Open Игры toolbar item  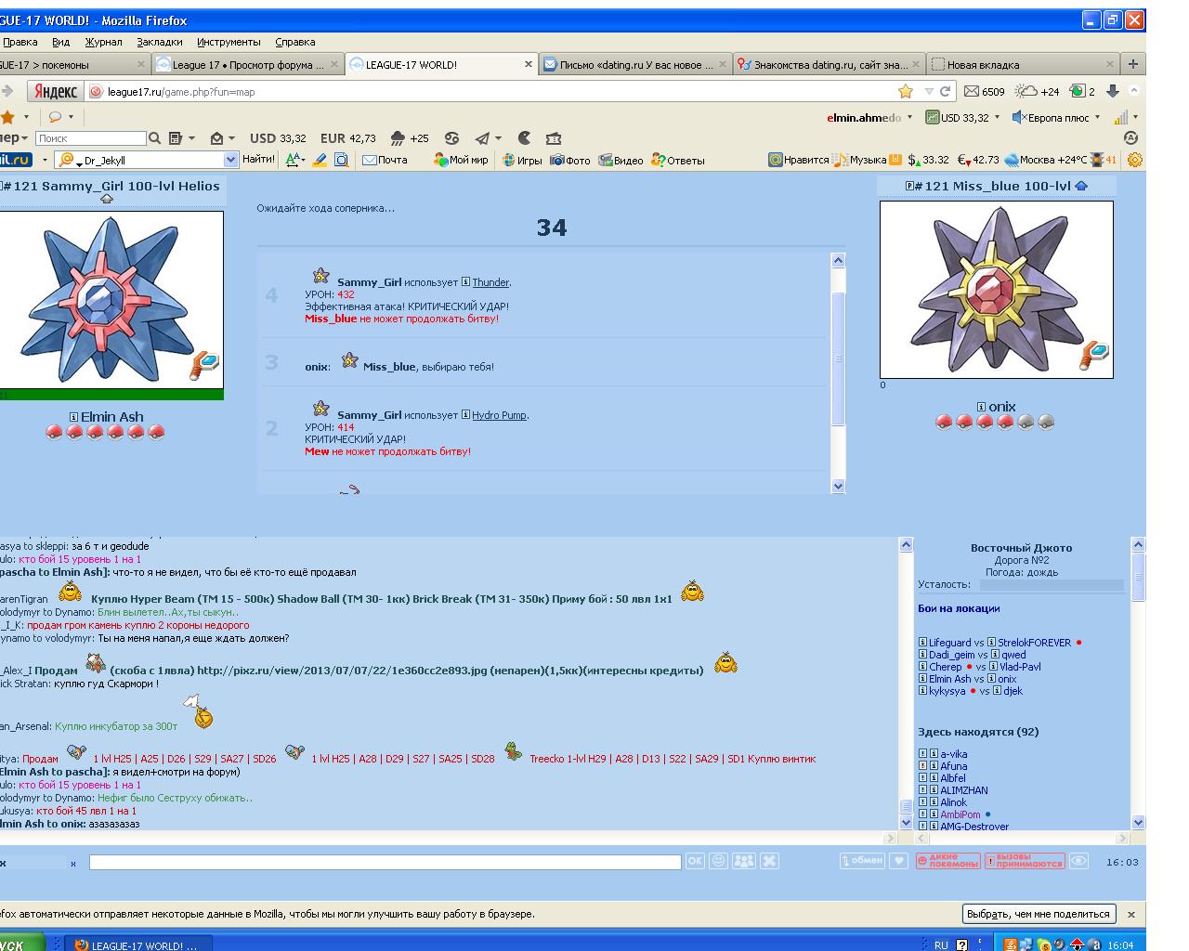click(x=522, y=160)
